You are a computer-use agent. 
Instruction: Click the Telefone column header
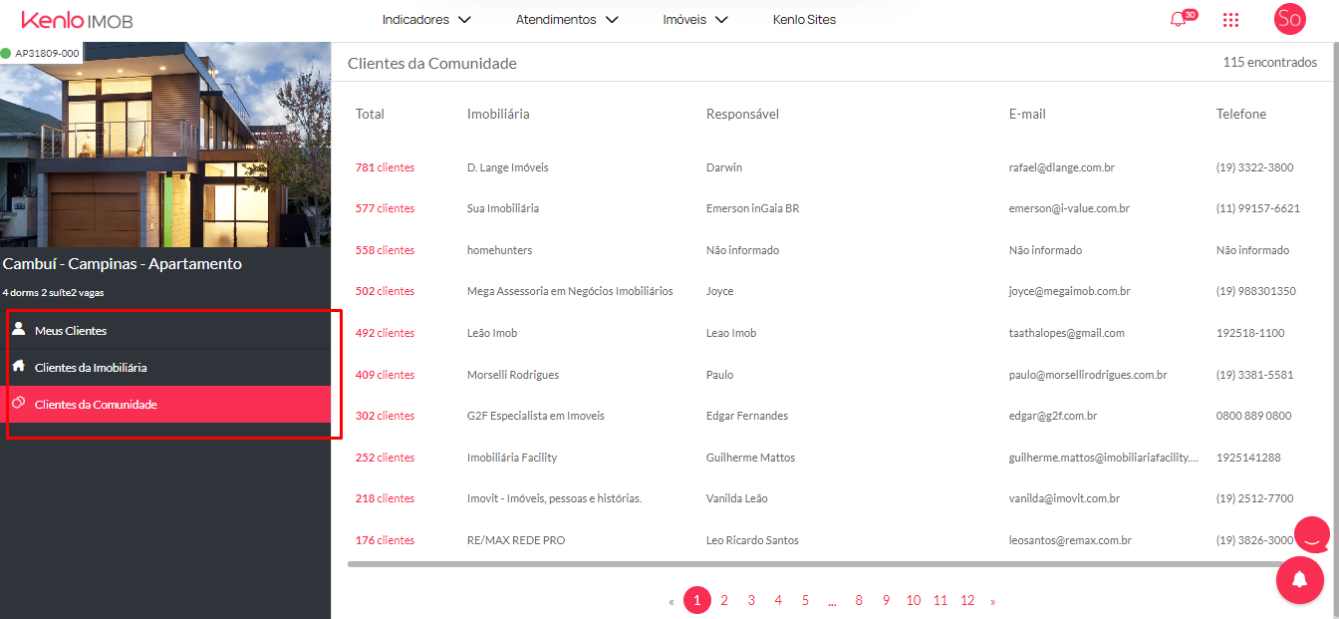[x=1241, y=114]
